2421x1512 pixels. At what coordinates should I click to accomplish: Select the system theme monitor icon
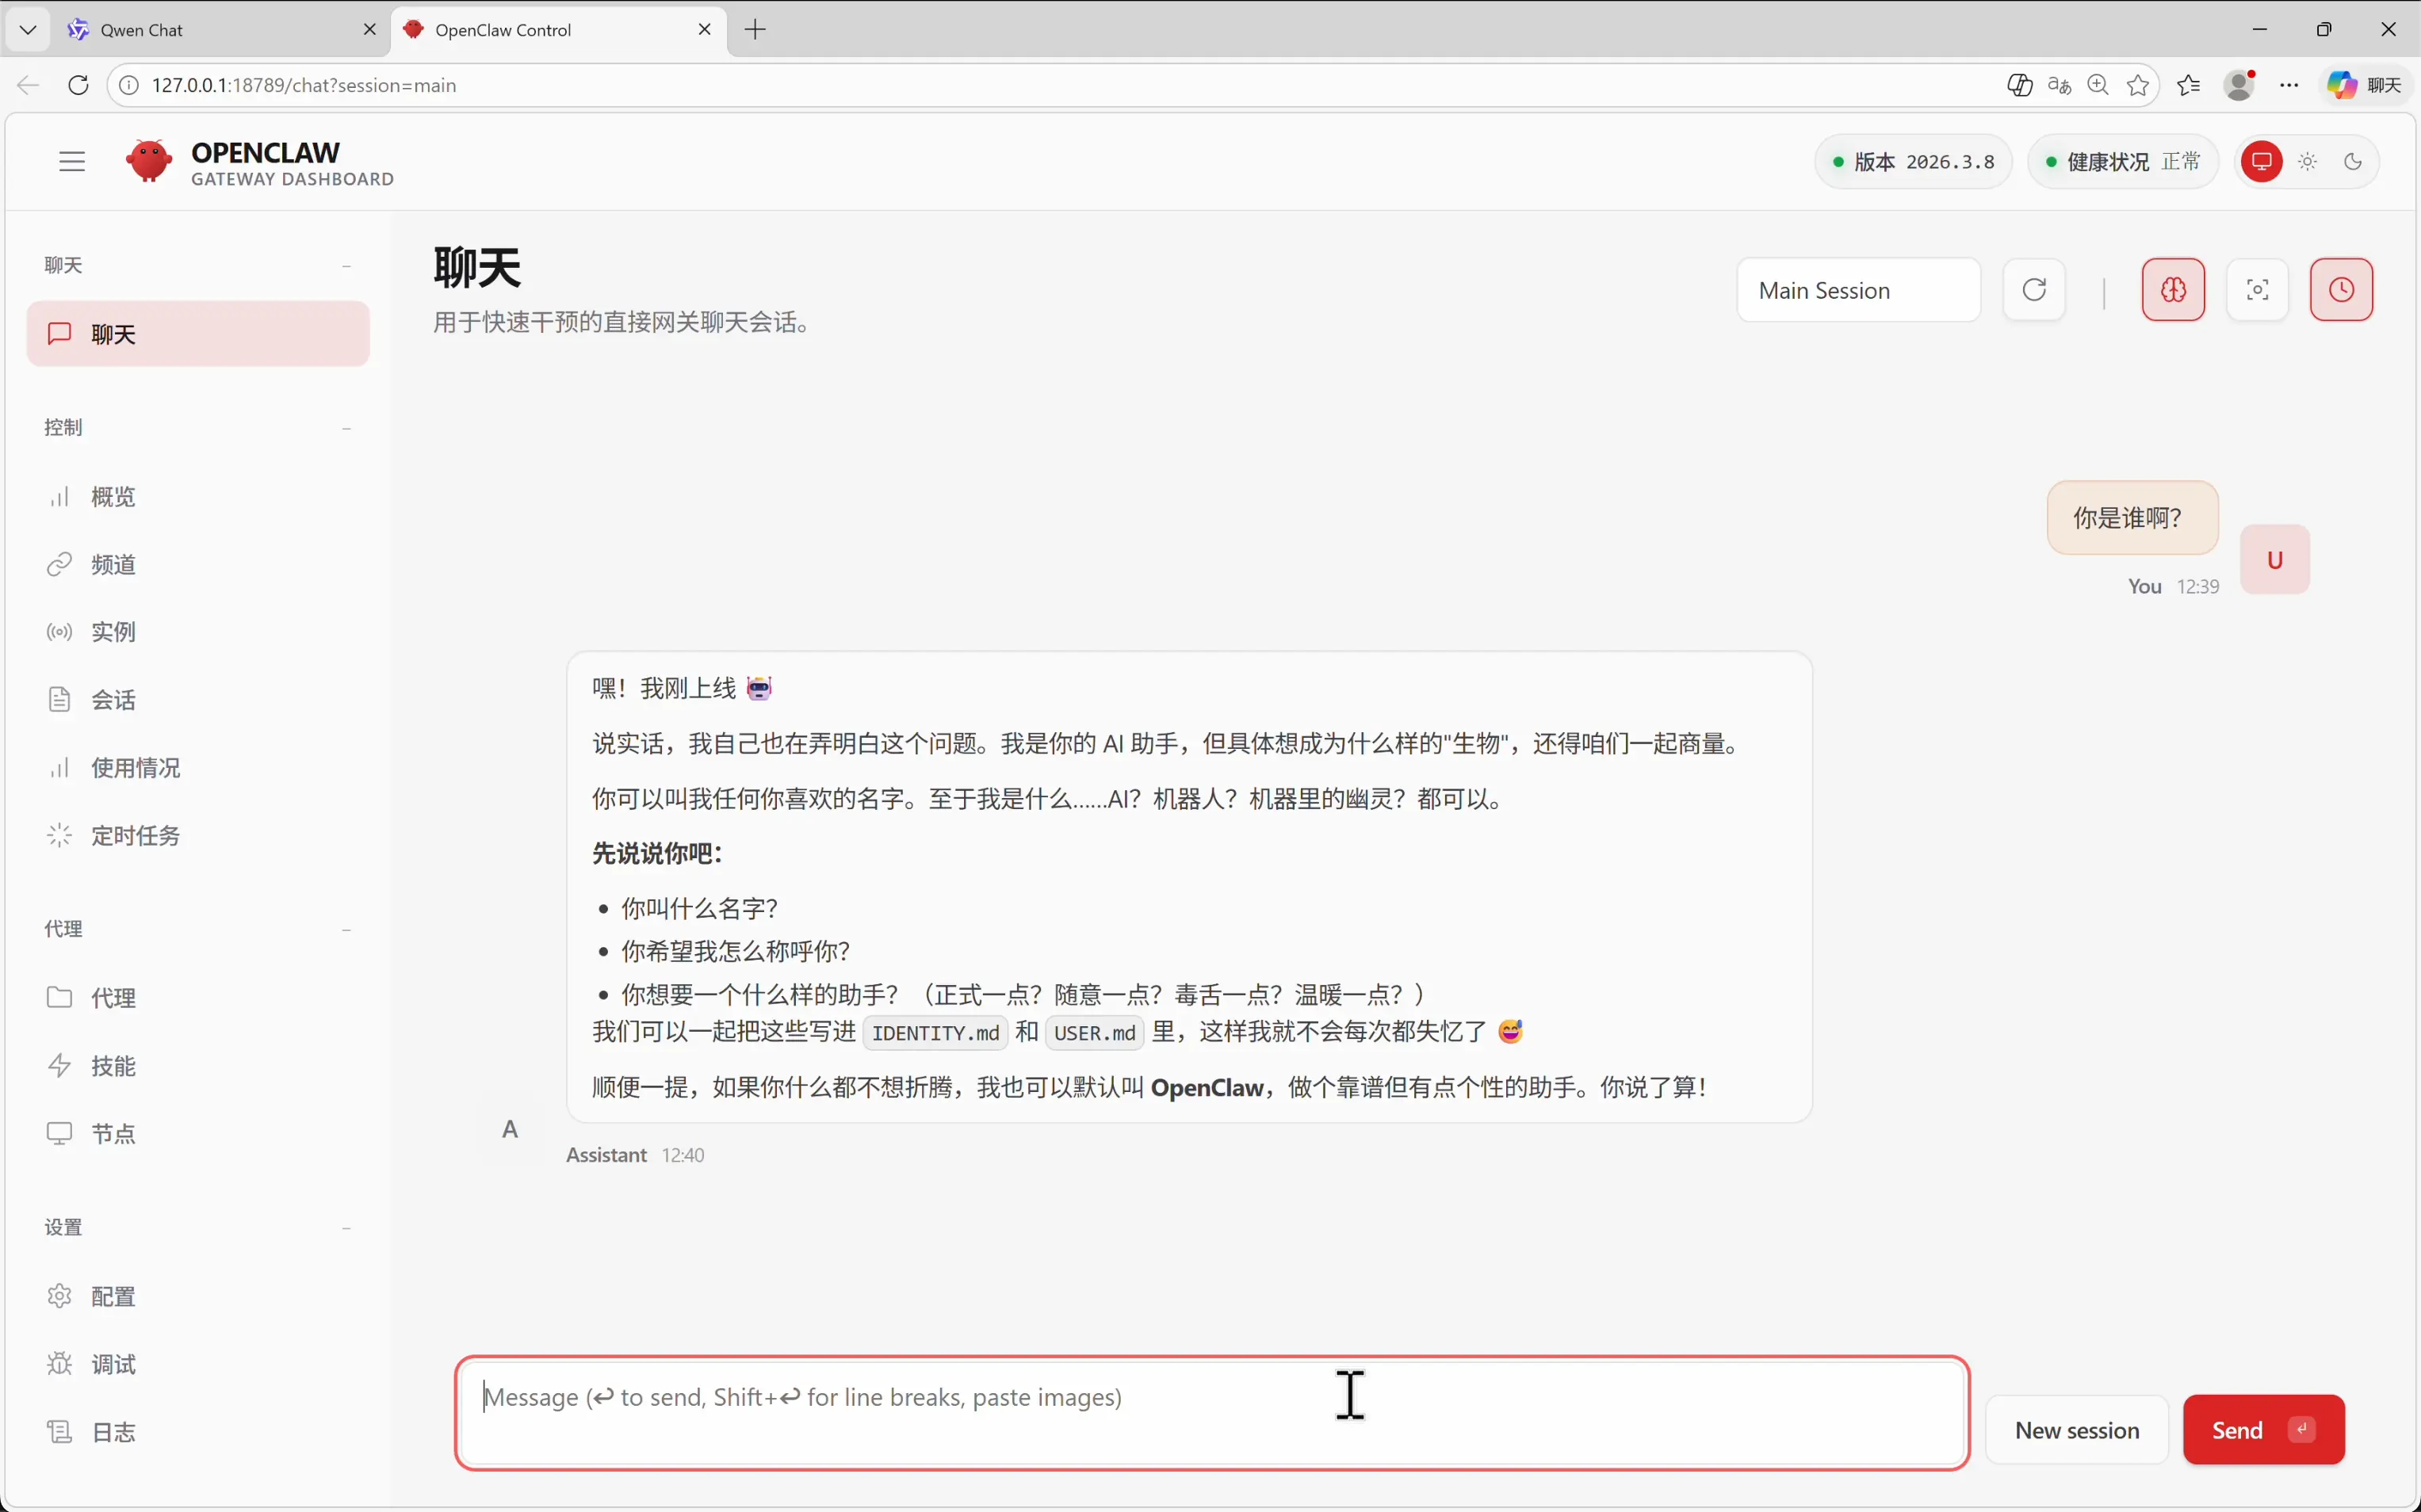pyautogui.click(x=2262, y=161)
